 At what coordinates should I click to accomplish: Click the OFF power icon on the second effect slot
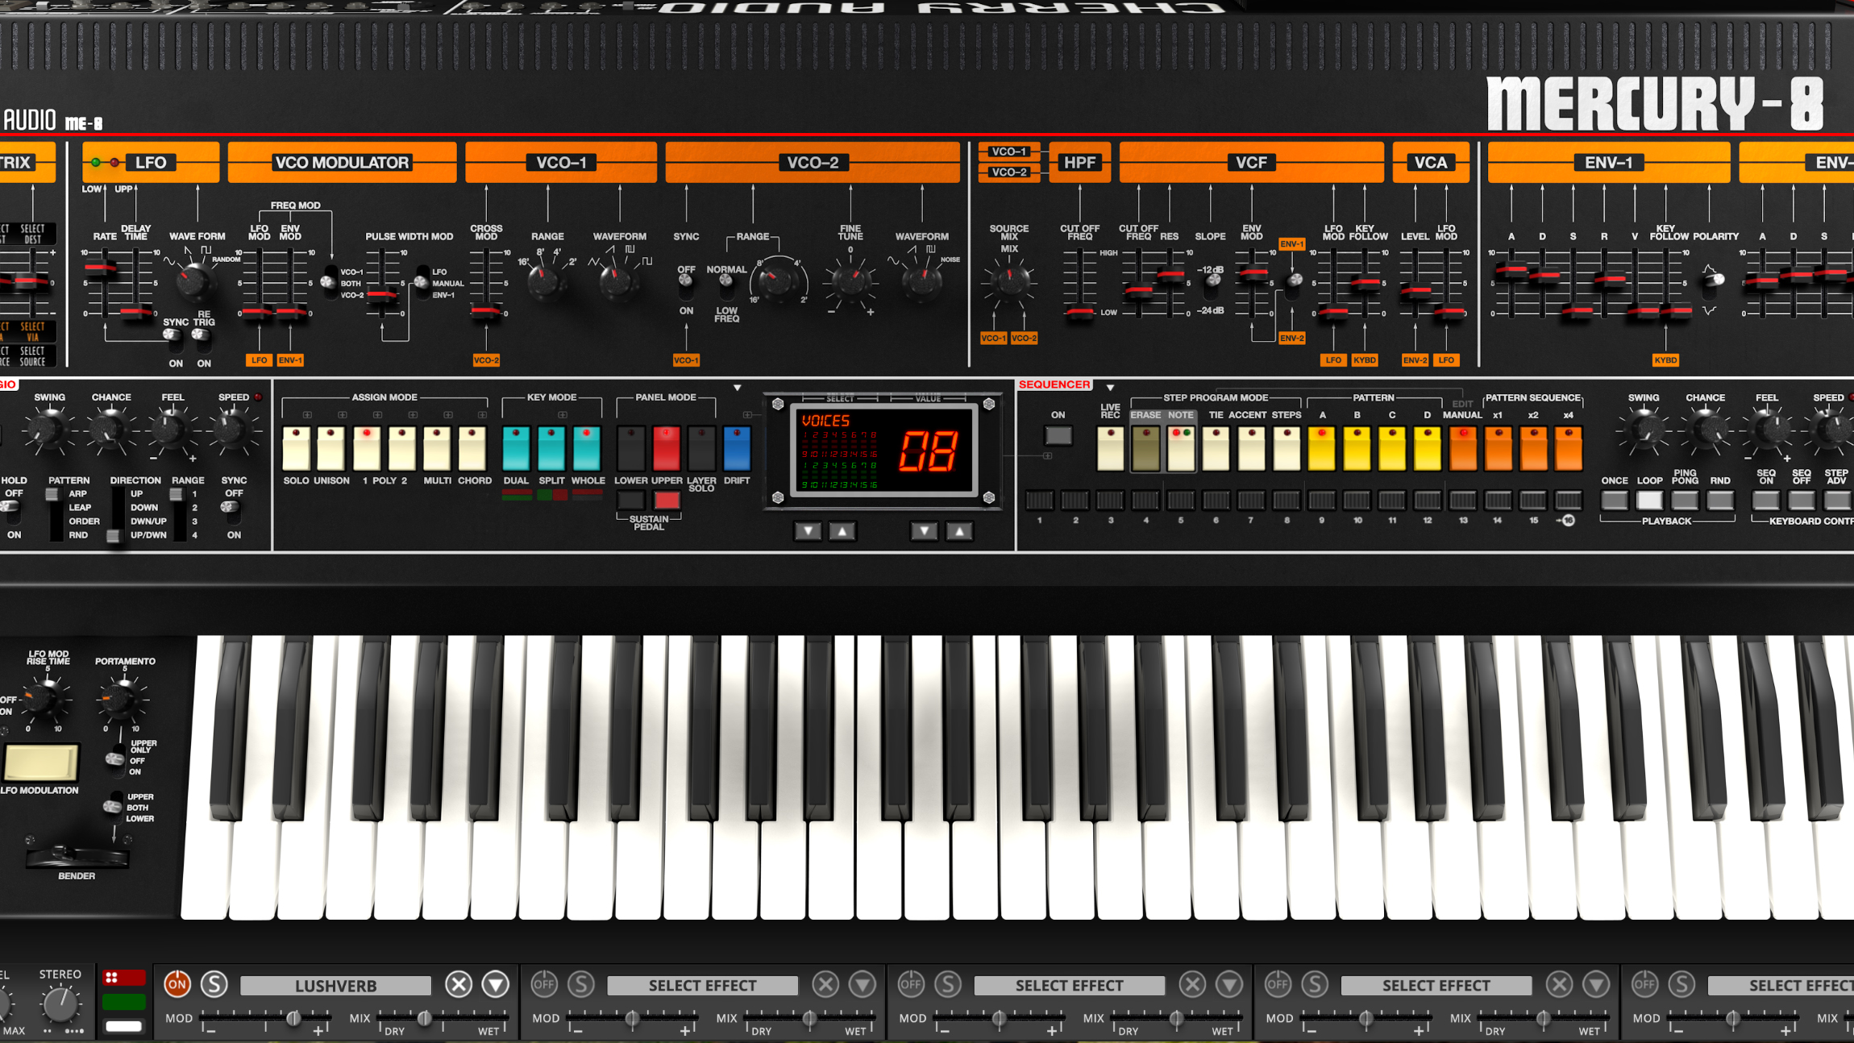point(545,984)
